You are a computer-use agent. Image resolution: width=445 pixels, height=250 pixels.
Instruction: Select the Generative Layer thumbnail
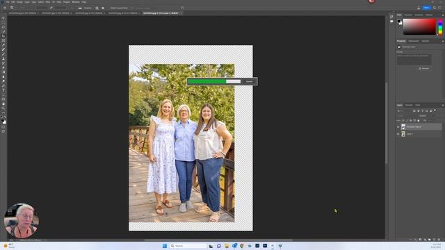(x=403, y=127)
